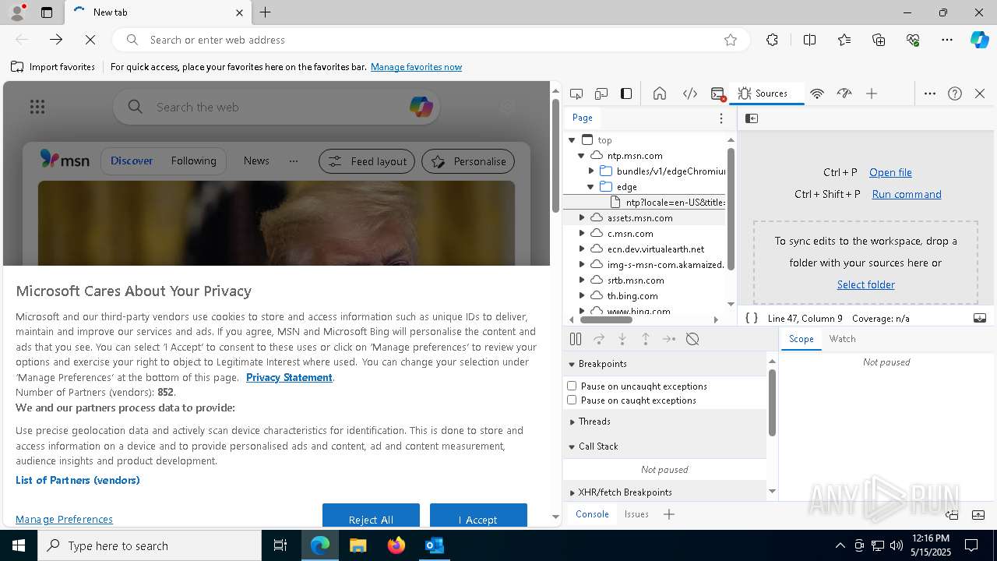Toggle device emulation icon in DevTools
The height and width of the screenshot is (561, 997).
[601, 93]
